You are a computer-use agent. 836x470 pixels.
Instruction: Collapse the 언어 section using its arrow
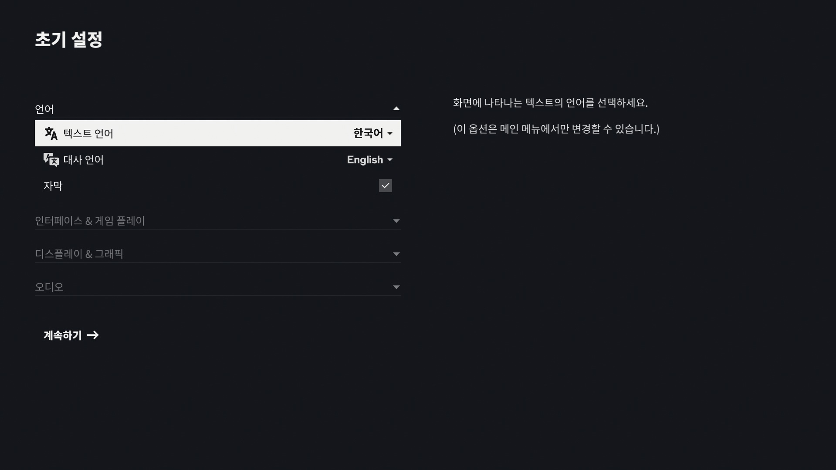pos(396,108)
